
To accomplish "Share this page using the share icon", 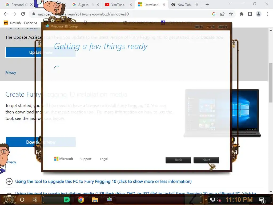I will click(222, 14).
